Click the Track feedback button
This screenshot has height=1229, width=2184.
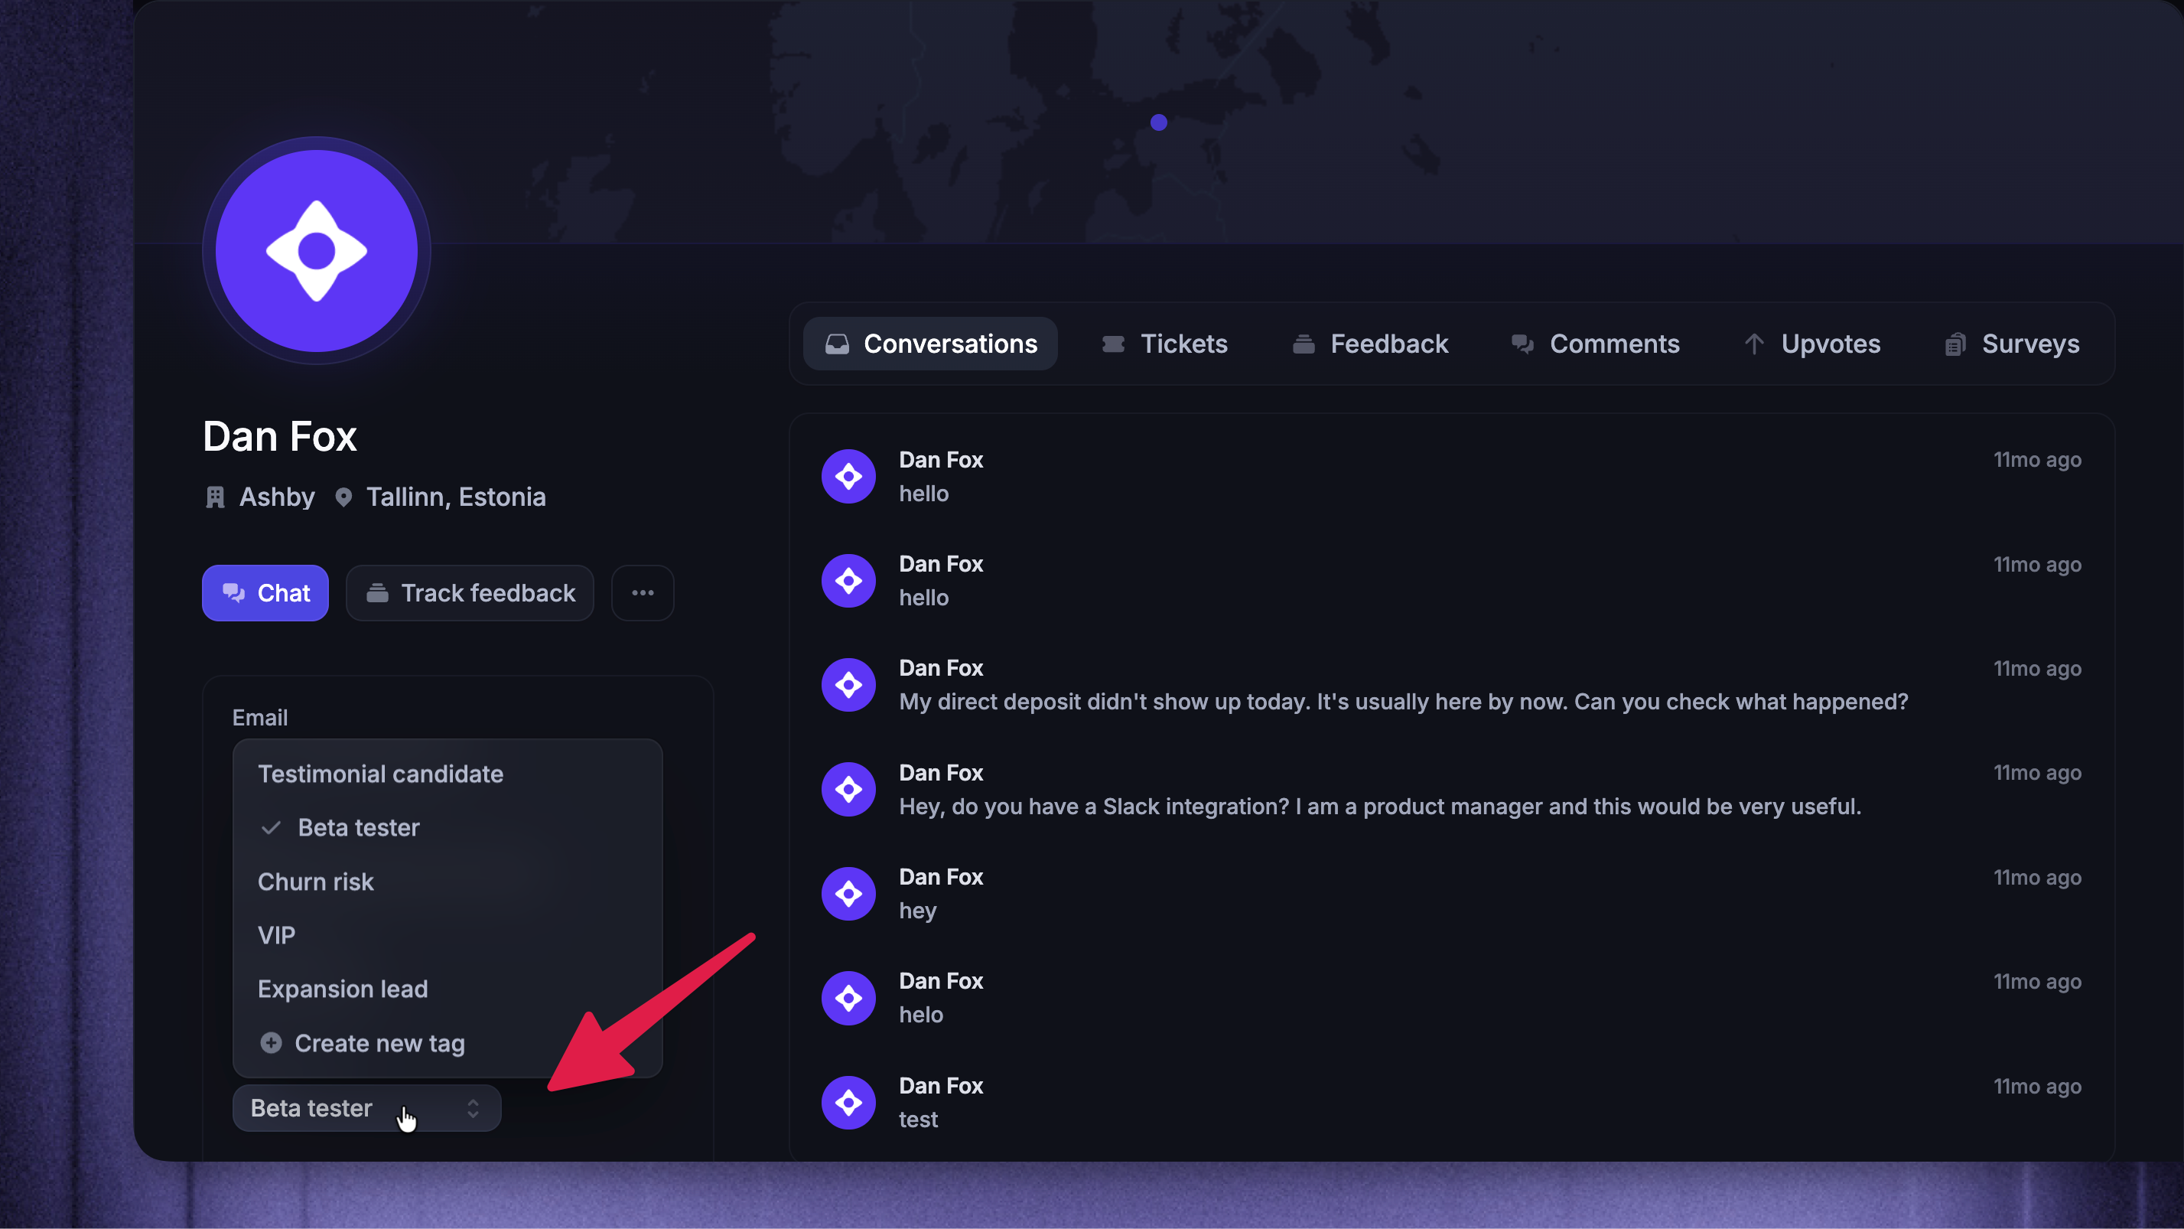coord(470,593)
